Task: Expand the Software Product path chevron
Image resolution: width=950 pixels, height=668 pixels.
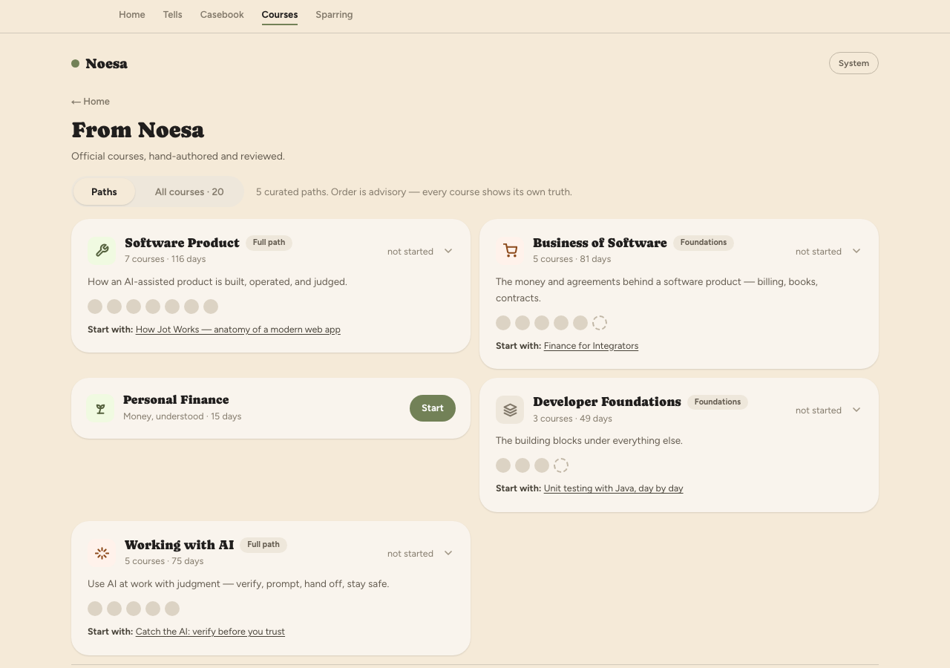Action: [448, 251]
